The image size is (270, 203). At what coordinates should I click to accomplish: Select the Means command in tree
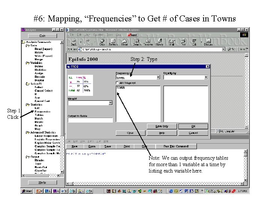(39, 122)
